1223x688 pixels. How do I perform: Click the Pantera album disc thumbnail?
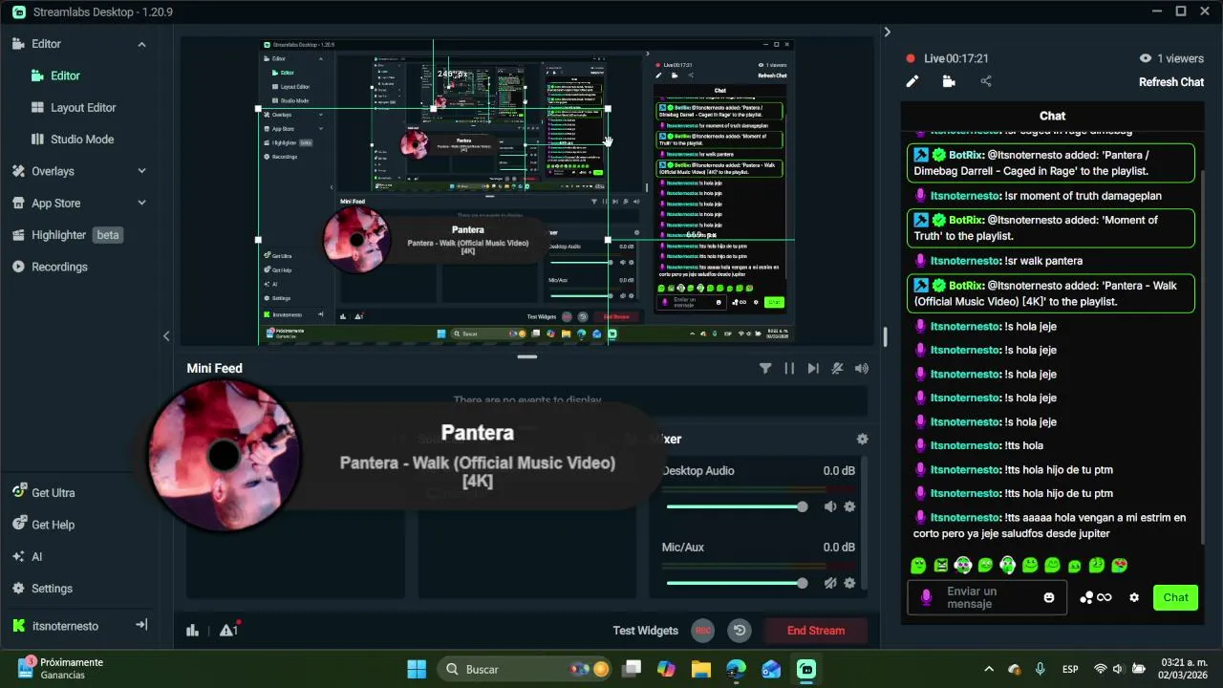click(x=225, y=456)
